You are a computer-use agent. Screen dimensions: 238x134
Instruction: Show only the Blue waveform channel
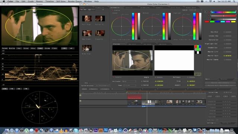coord(33,48)
